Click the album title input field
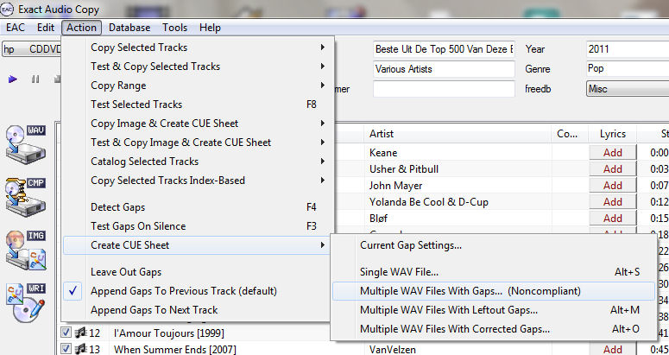This screenshot has height=355, width=669. click(444, 49)
